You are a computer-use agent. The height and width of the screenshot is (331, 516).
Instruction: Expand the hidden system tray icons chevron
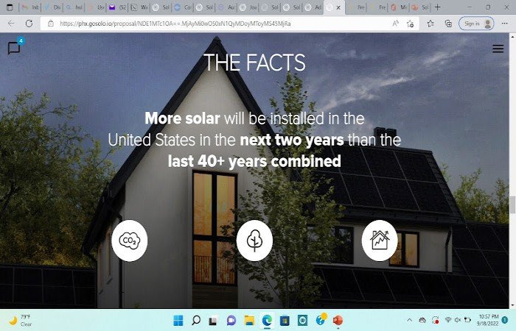[410, 320]
